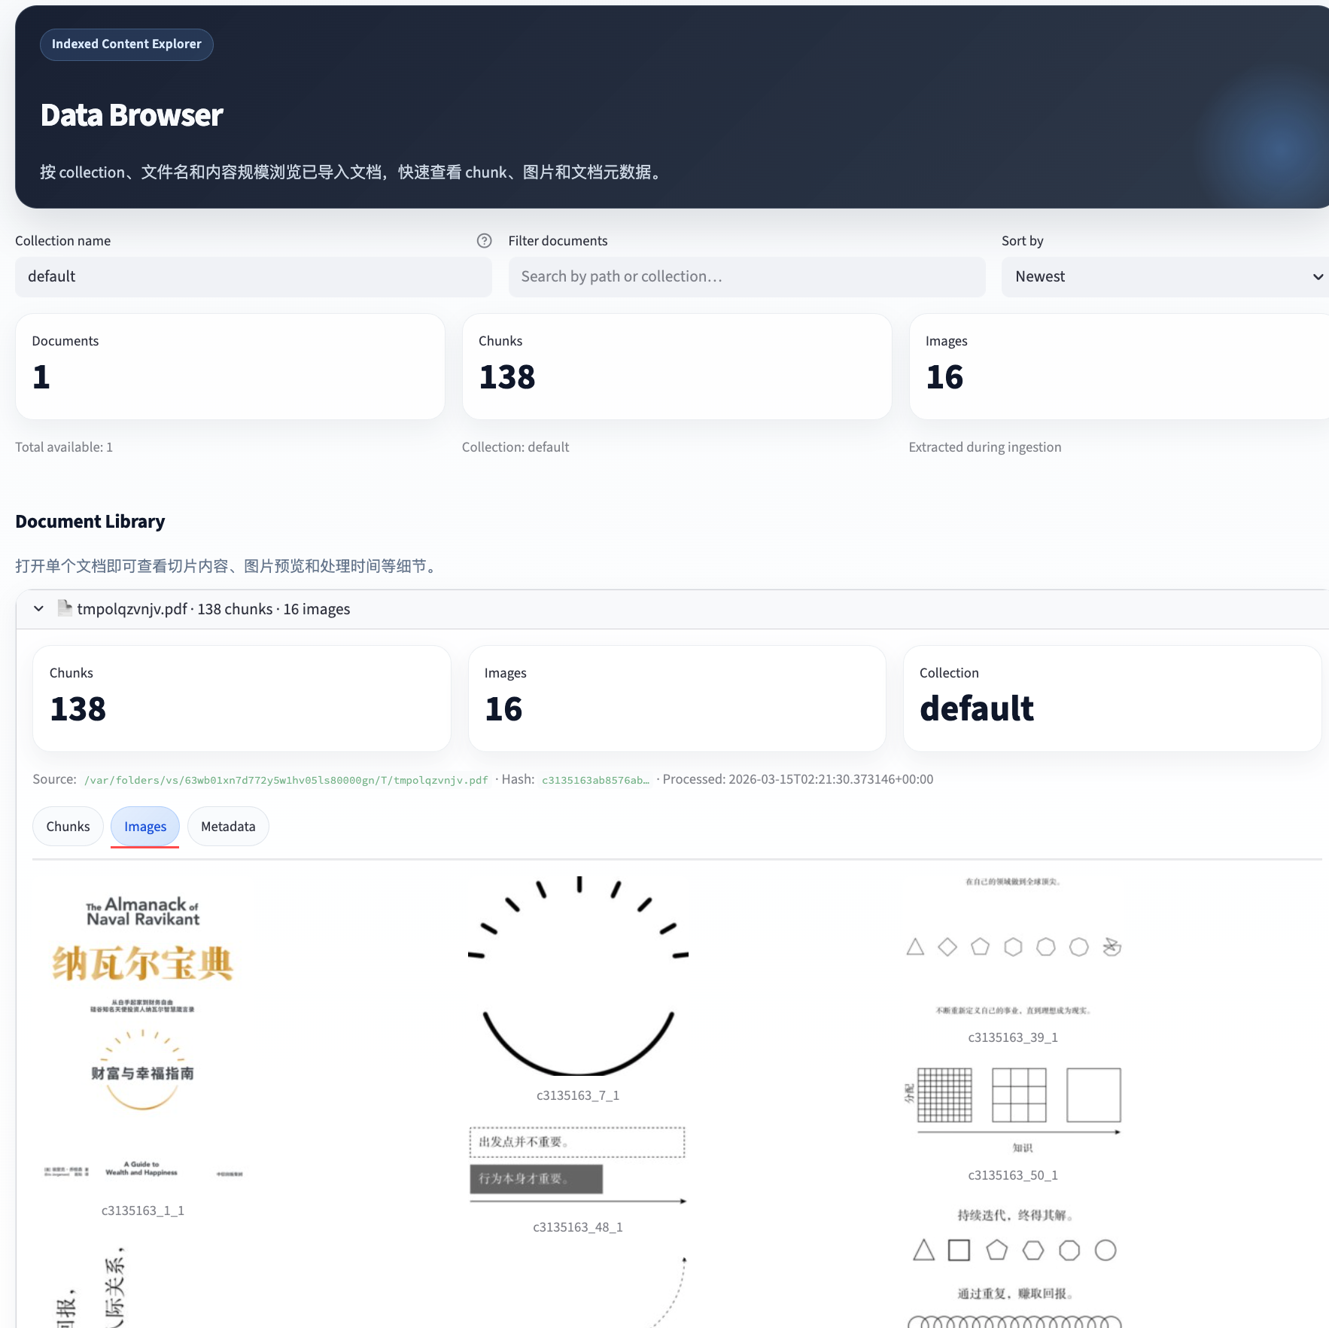Screen dimensions: 1329x1328
Task: Click the document file icon beside tmpolqzvnjv.pdf
Action: coord(64,608)
